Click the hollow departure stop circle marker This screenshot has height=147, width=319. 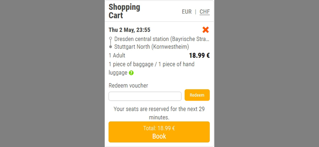coord(110,38)
